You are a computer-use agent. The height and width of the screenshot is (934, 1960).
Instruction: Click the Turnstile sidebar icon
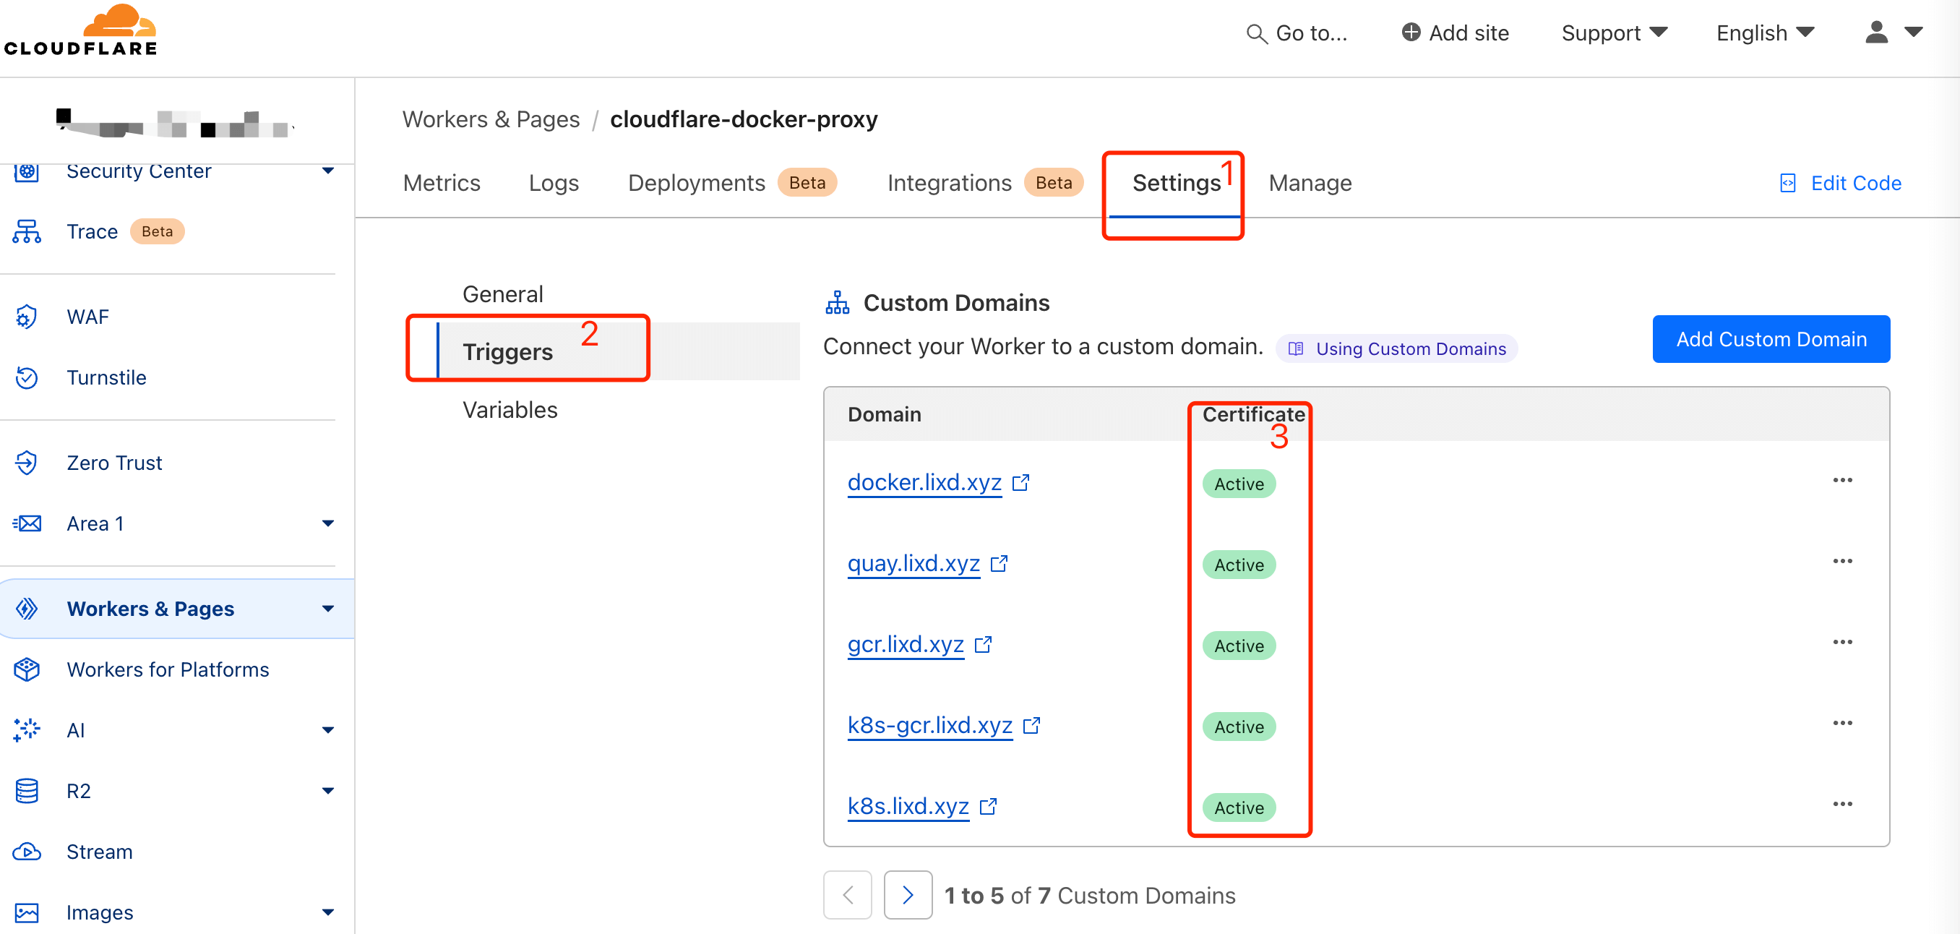27,377
